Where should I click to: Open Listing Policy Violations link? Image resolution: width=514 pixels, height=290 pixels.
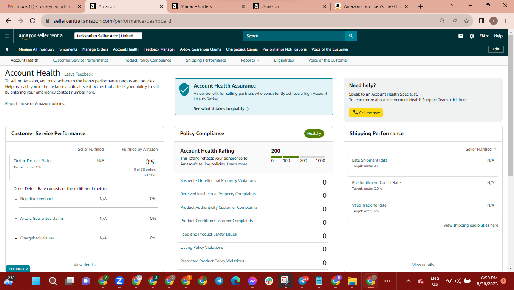201,247
